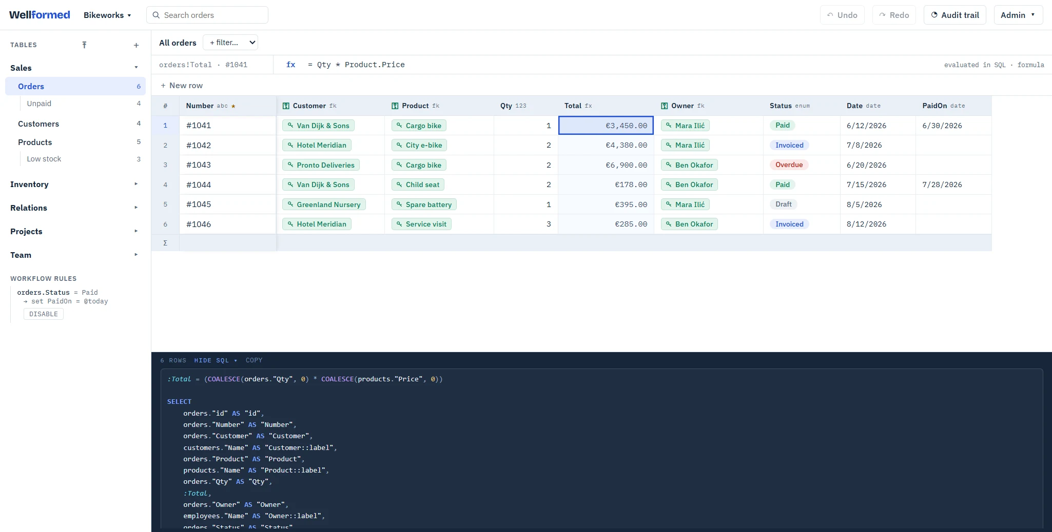Select the Total cell €4,380.00
Screen dimensions: 1052x532
tap(606, 145)
